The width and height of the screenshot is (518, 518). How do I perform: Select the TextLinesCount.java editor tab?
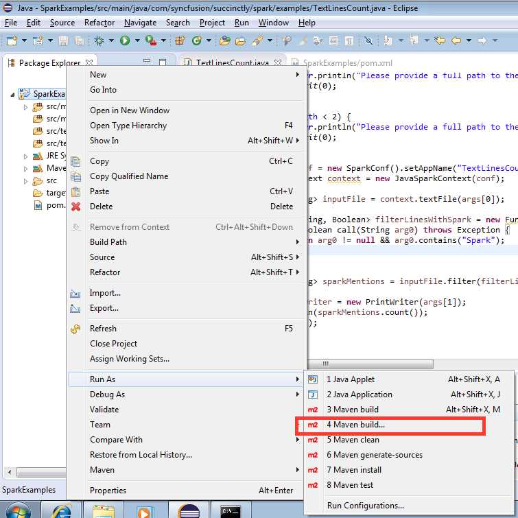[x=232, y=62]
